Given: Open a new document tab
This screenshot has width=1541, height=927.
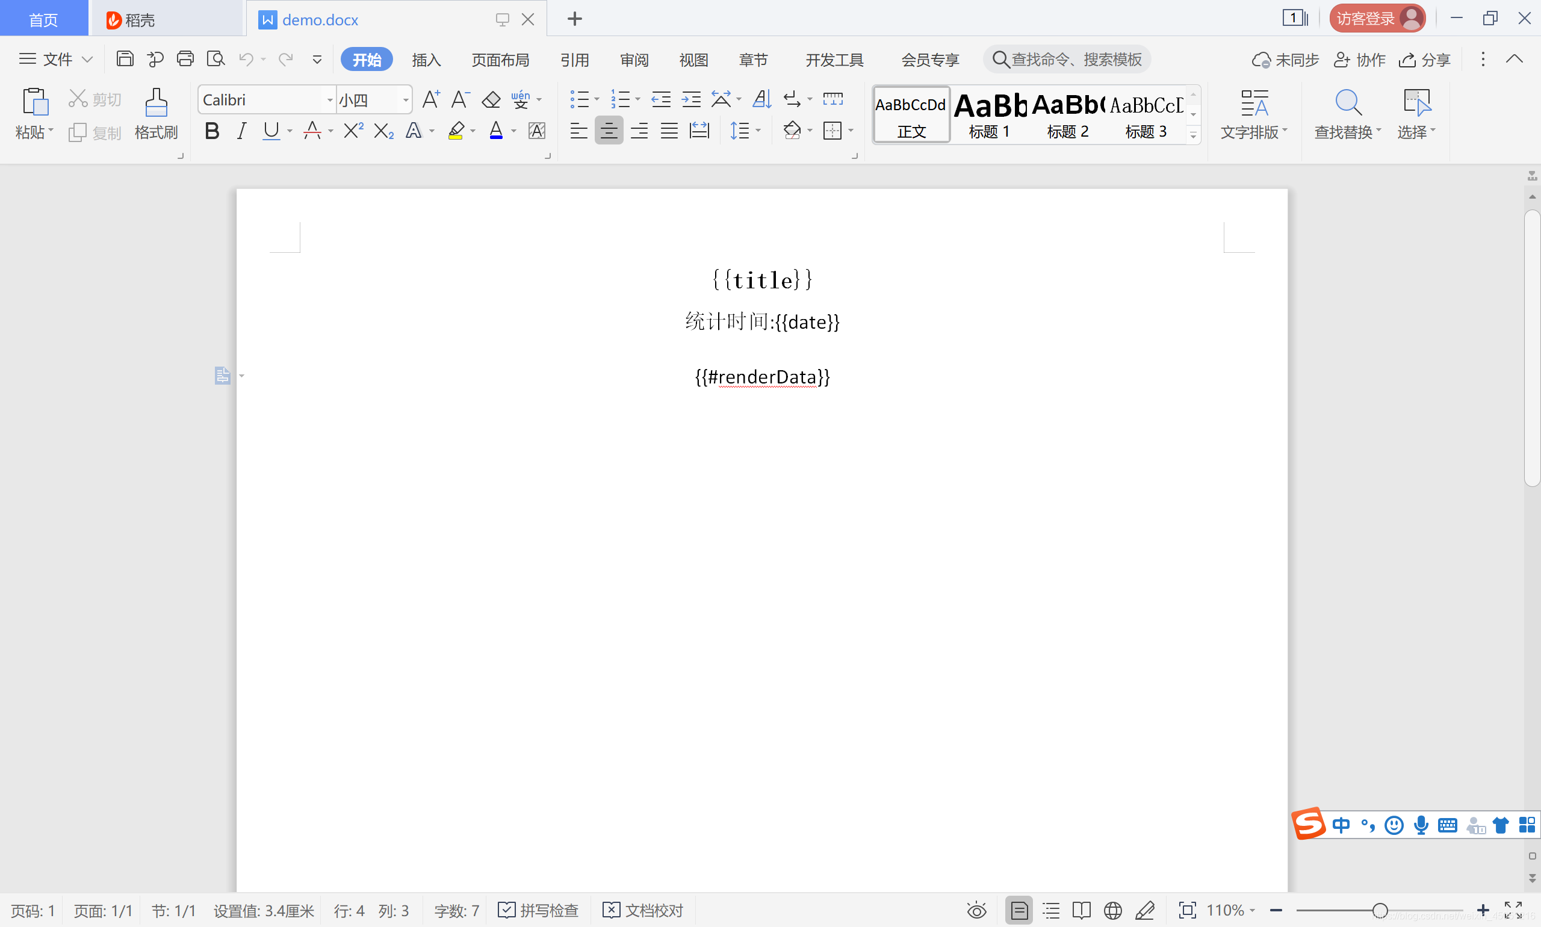Looking at the screenshot, I should [575, 19].
